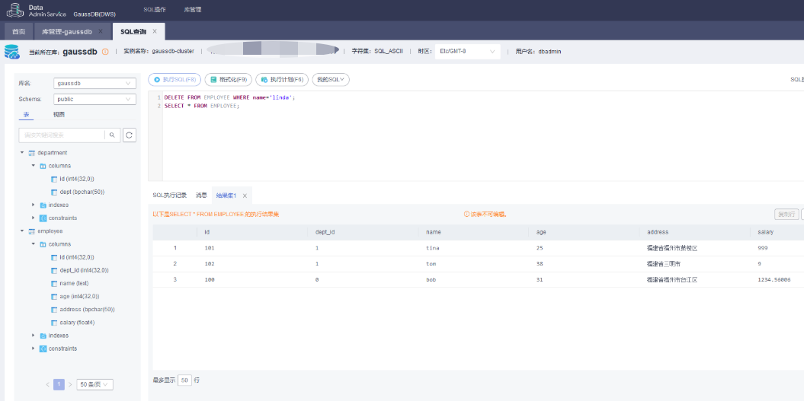
Task: Click column icon for dept (bpchar(50))
Action: click(x=55, y=192)
